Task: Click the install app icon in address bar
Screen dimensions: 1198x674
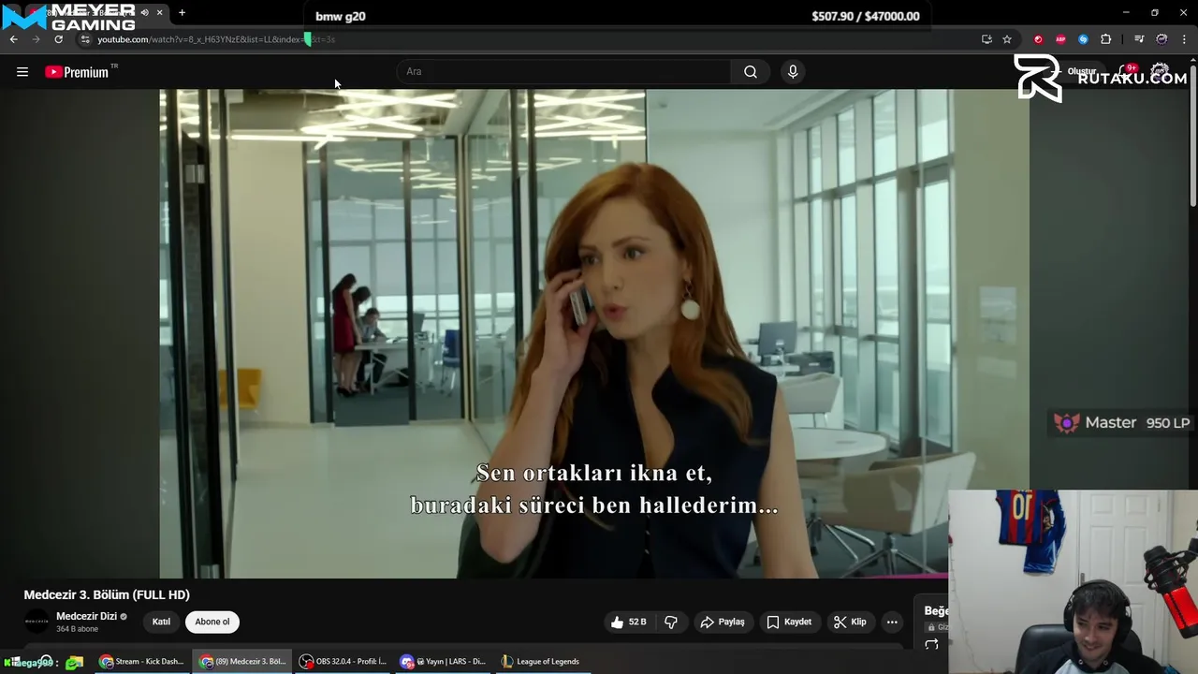Action: 986,39
